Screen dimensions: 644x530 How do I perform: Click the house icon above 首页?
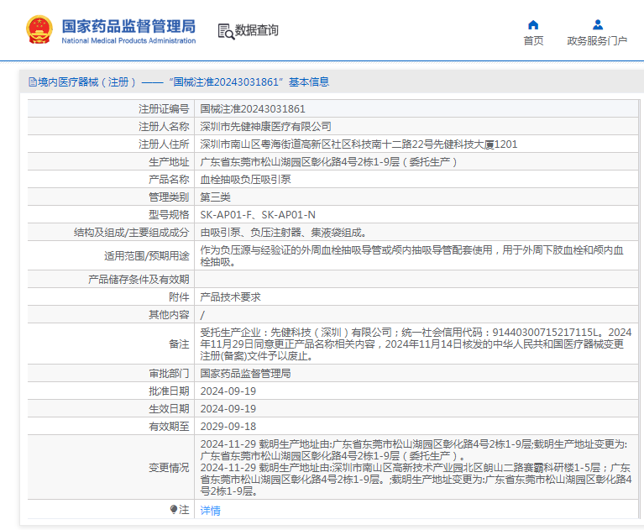(533, 24)
